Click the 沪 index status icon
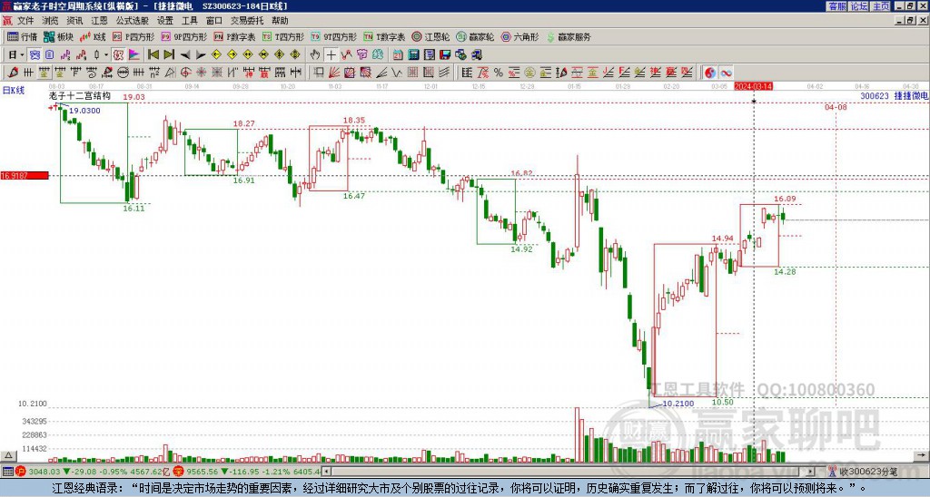 21,473
